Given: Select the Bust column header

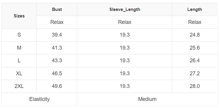Looking at the screenshot, I should pos(57,9).
